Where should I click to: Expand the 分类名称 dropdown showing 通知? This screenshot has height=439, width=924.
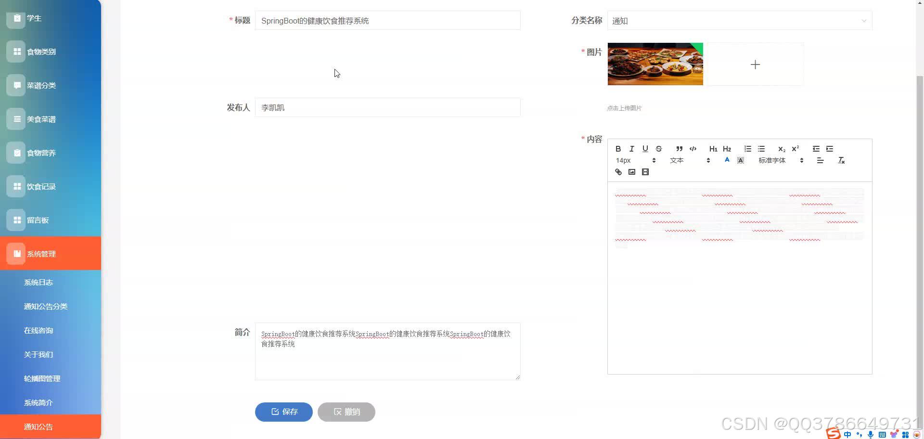(739, 21)
